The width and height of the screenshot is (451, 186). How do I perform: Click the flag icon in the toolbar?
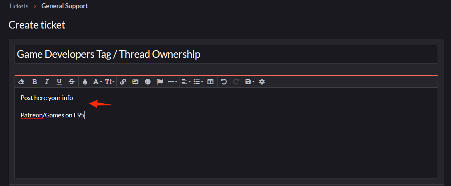coord(160,82)
